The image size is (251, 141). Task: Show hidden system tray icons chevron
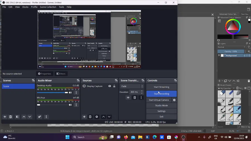tap(199, 137)
